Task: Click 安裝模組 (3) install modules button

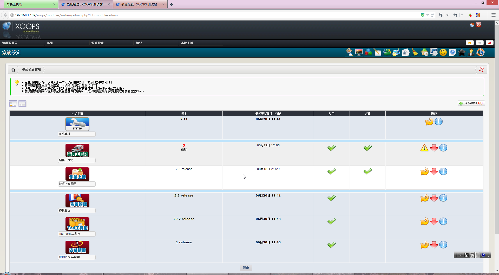Action: click(x=471, y=103)
